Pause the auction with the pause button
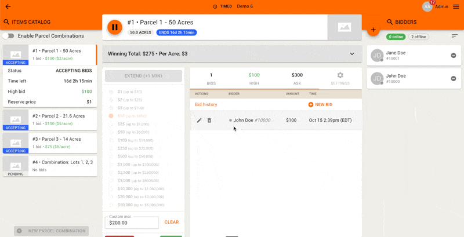The height and width of the screenshot is (237, 464). click(x=115, y=27)
